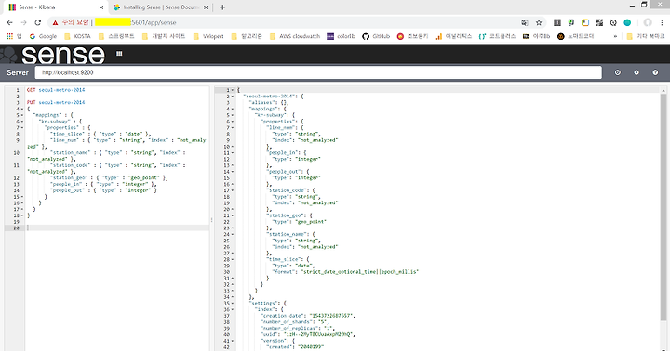Screen dimensions: 670x351
Task: Click the "station_geo" line in the editor
Action: [109, 178]
